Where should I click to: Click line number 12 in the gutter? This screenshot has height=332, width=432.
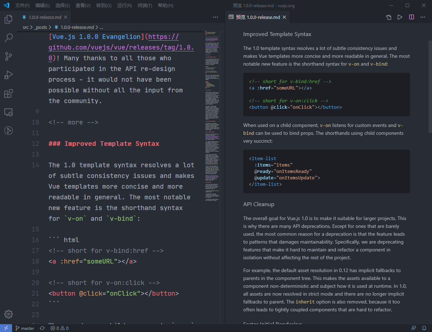tap(35, 144)
